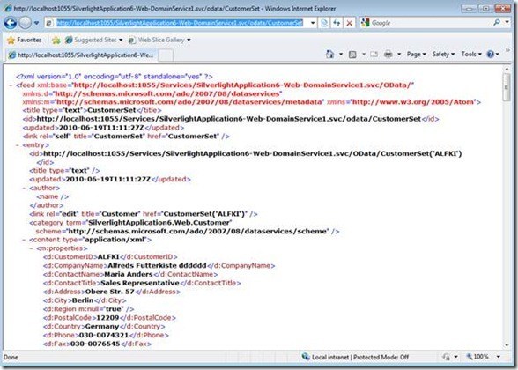Image resolution: width=518 pixels, height=370 pixels.
Task: Click the Read Mail toolbar icon
Action: click(374, 55)
